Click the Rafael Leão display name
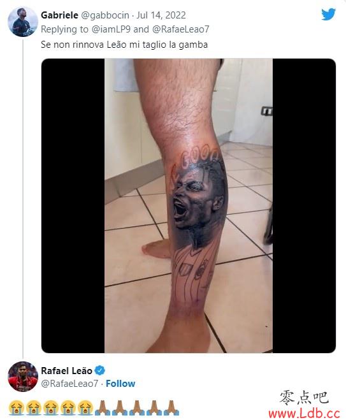Viewport: 346px width, 420px height. pos(66,371)
